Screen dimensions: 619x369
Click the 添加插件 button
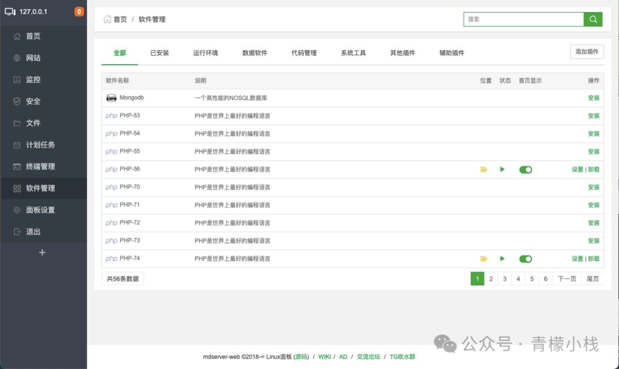click(x=587, y=52)
